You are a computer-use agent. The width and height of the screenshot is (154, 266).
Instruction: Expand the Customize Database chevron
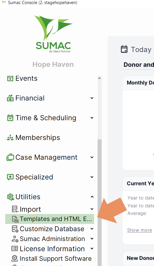(x=92, y=229)
